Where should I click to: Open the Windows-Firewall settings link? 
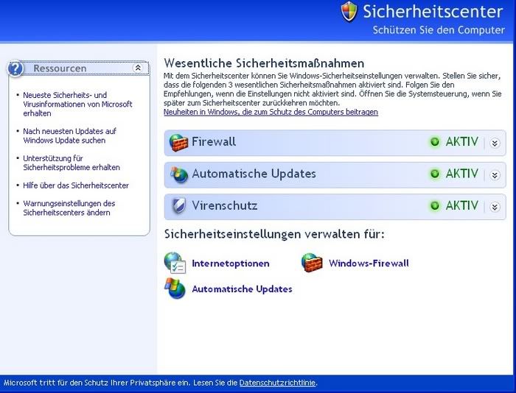pos(369,263)
